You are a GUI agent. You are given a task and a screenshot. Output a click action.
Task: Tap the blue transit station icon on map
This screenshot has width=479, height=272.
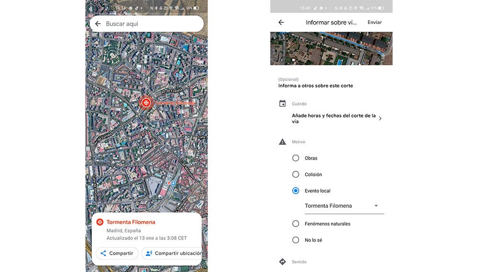point(173,183)
